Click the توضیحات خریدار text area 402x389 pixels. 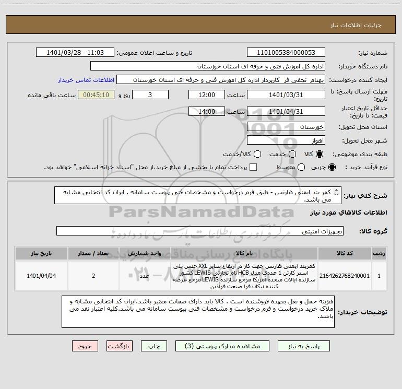click(x=198, y=312)
